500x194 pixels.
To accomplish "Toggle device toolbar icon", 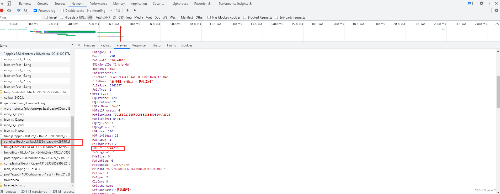I will click(9, 3).
